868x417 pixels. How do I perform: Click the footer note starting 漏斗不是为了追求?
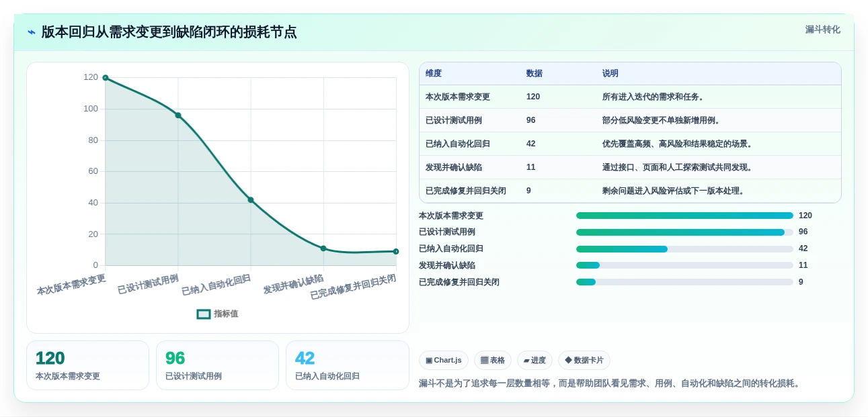tap(610, 383)
